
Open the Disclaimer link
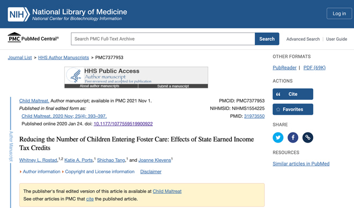tap(151, 172)
